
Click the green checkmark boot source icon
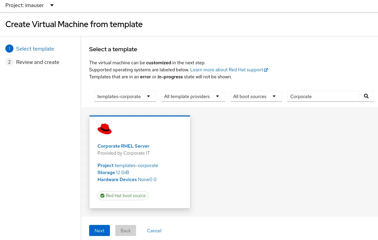click(x=102, y=196)
